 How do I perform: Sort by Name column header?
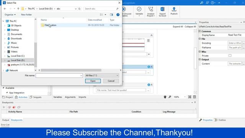point(44,20)
